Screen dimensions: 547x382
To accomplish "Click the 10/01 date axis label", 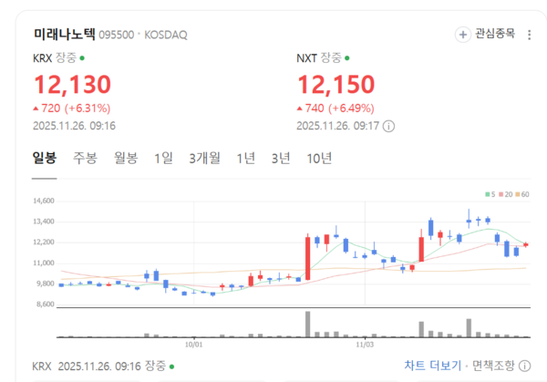I will click(193, 345).
